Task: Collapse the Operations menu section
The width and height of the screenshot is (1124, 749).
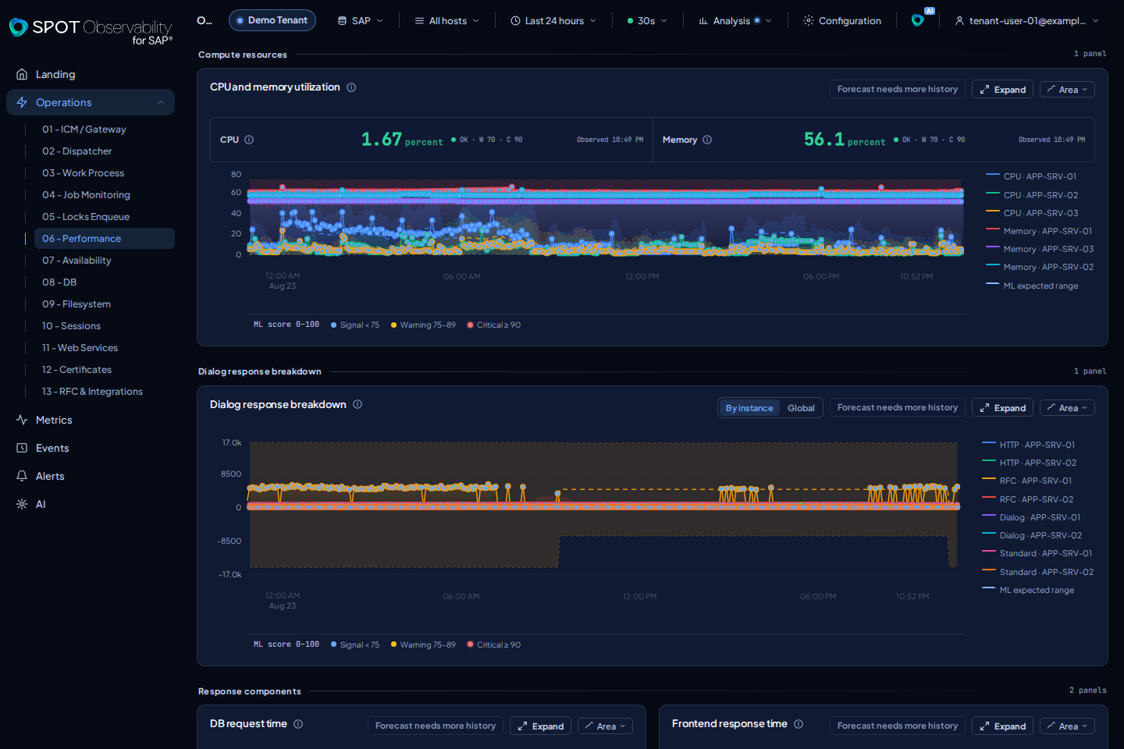Action: point(161,102)
